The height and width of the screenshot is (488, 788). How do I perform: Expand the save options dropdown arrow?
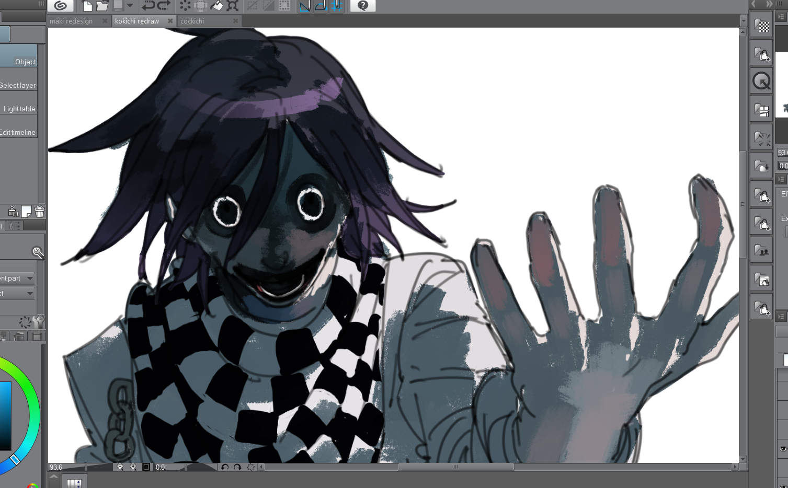coord(130,6)
